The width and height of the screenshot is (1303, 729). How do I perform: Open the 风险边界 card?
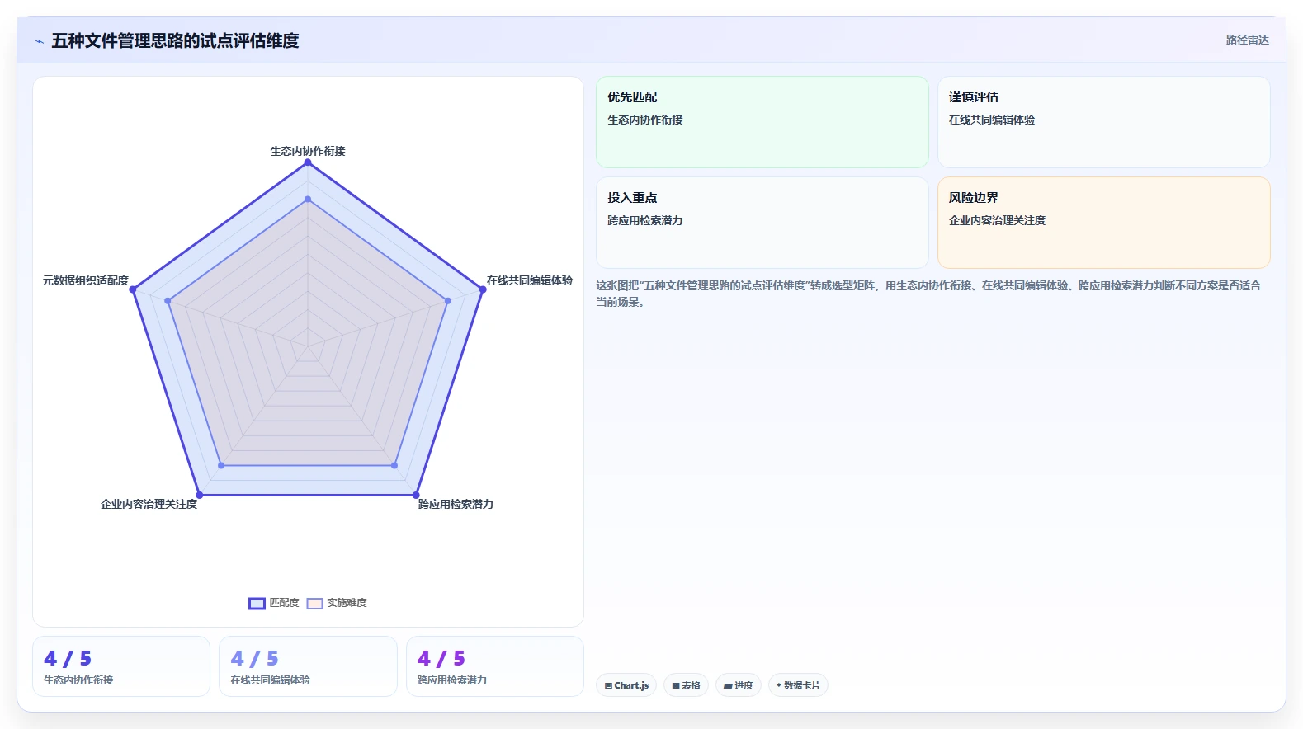(1103, 223)
